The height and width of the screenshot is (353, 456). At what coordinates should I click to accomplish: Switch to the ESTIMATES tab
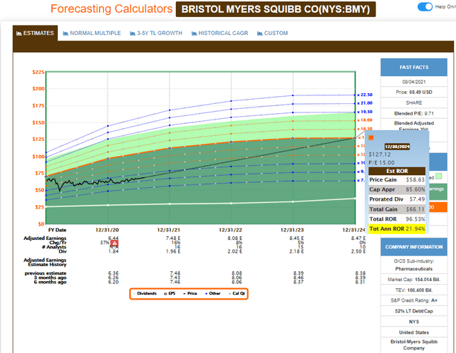pos(35,33)
